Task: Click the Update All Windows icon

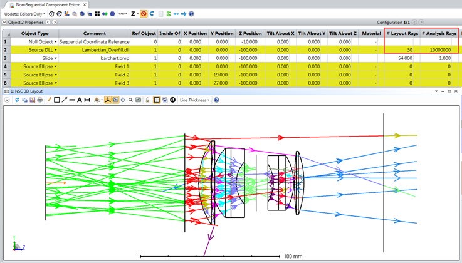Action: 51,14
